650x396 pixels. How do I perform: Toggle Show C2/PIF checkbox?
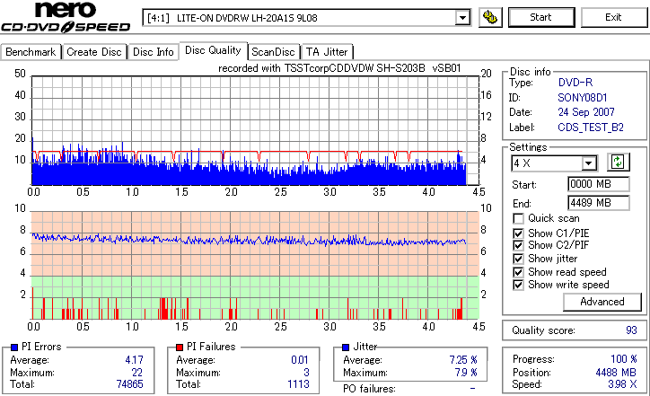tap(518, 245)
